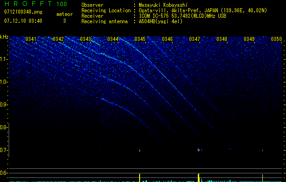This screenshot has height=182, width=286.
Task: Click the meteor echo dot at 0345
Action: pyautogui.click(x=140, y=151)
